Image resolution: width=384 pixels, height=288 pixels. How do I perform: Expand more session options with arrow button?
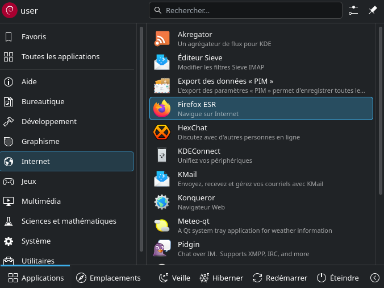click(x=374, y=278)
